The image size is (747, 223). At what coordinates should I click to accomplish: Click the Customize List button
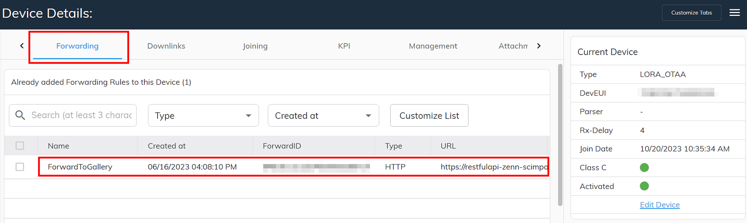(x=429, y=116)
